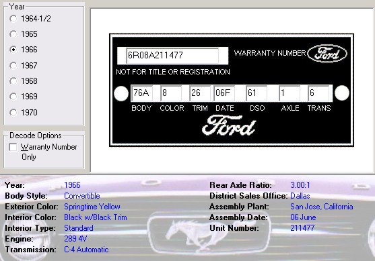This screenshot has width=375, height=261.
Task: Click the District Sales Office value Dallas
Action: pos(300,196)
